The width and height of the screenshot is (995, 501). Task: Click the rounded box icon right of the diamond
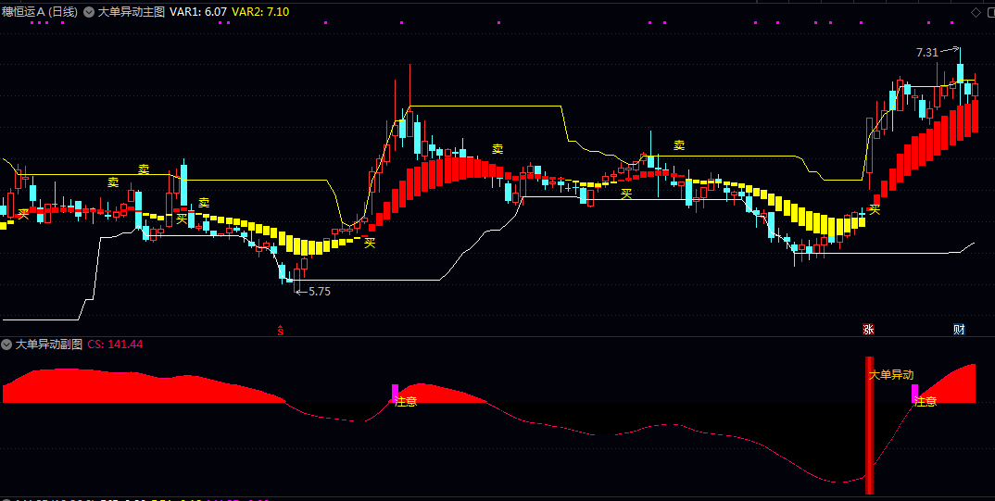coord(989,11)
